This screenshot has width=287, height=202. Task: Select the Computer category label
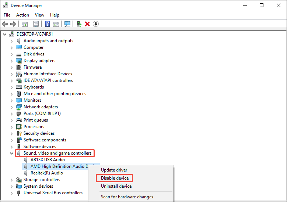pos(34,47)
